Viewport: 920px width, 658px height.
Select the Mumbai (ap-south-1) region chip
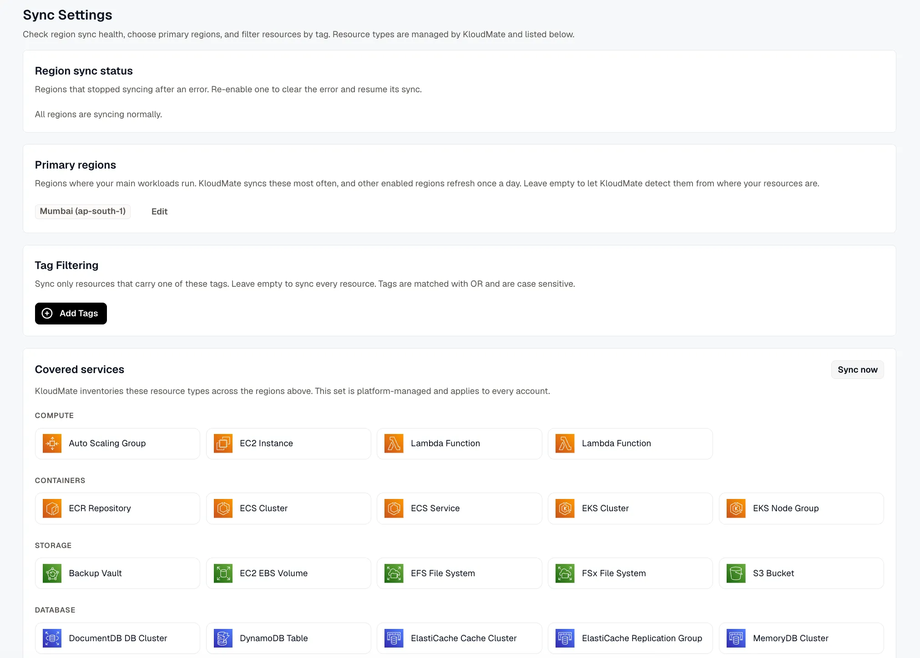(x=83, y=211)
